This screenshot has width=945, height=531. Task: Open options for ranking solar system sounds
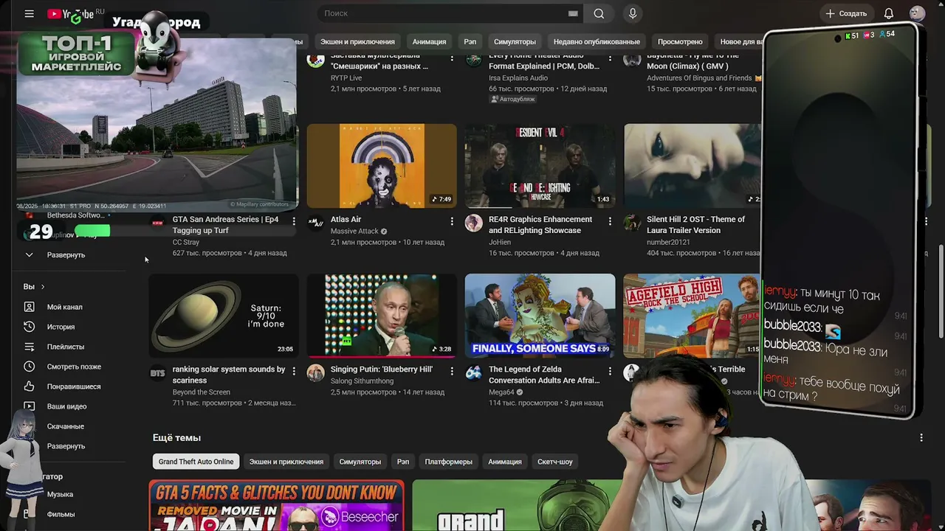[294, 371]
